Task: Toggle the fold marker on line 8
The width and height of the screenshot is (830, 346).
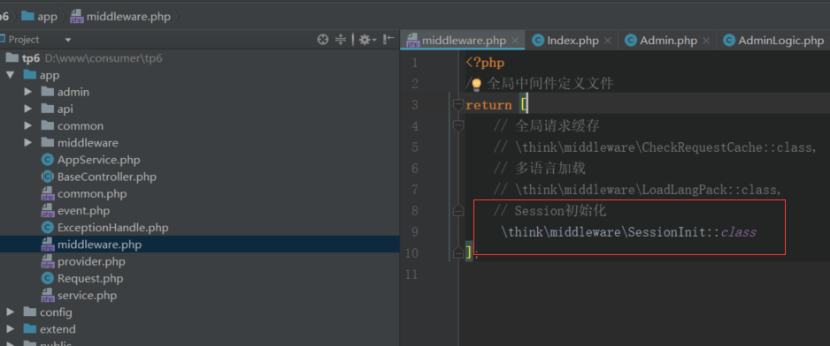Action: pyautogui.click(x=458, y=211)
